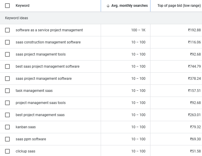Check the 'clickup saas' row checkbox
The image size is (202, 156).
pos(7,151)
